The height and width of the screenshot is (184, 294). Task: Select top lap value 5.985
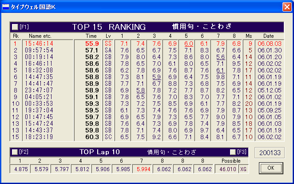(122, 169)
